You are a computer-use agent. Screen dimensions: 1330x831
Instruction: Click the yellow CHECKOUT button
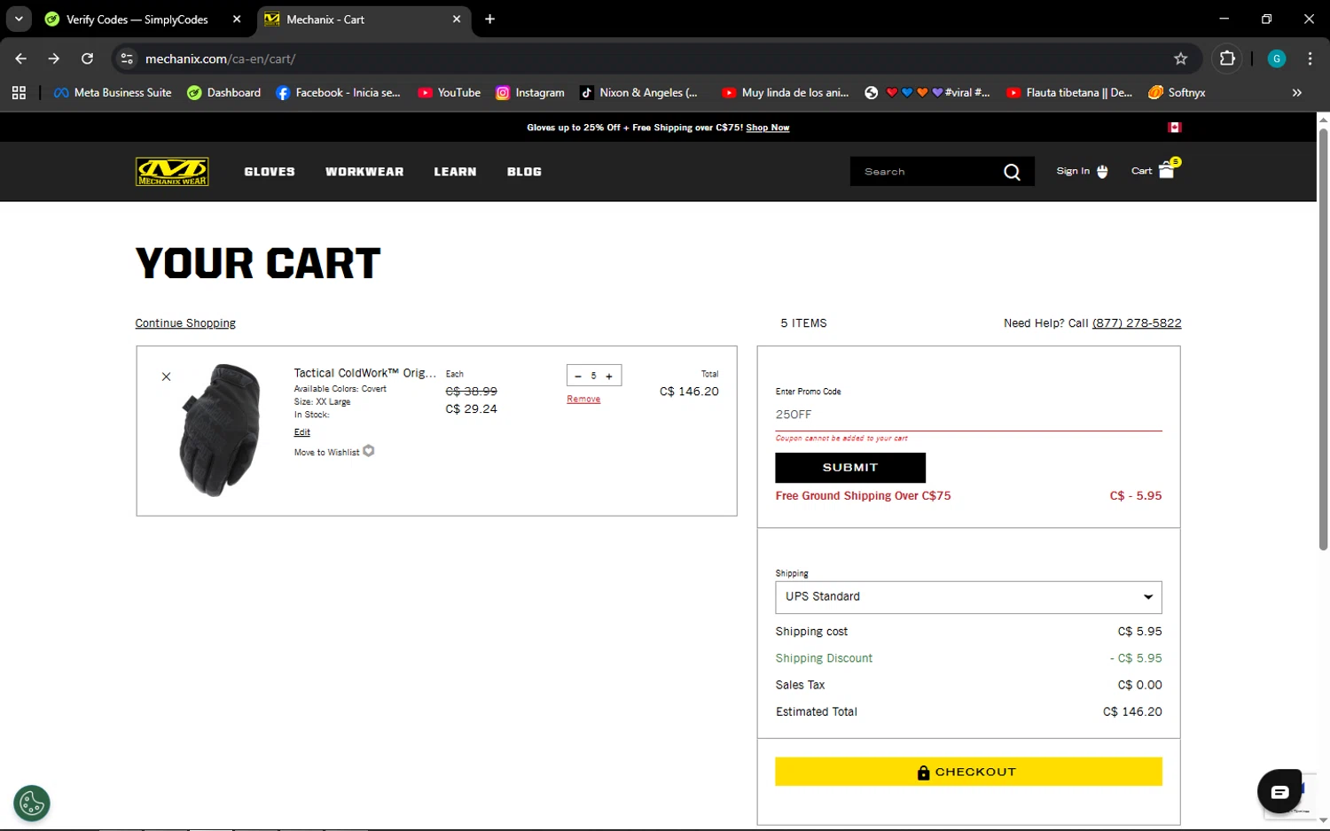968,772
